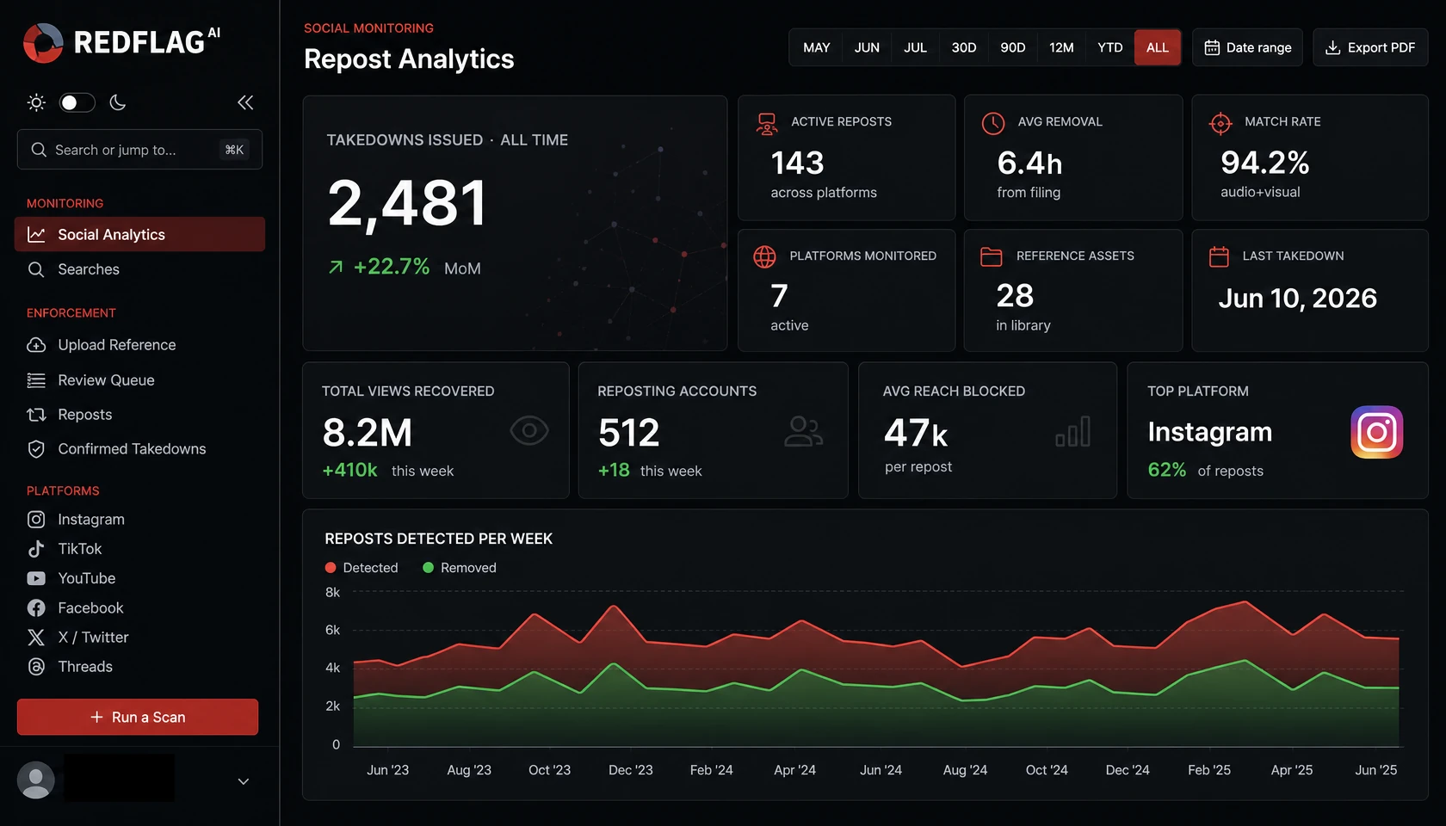
Task: Click the Search or jump to field
Action: 139,150
